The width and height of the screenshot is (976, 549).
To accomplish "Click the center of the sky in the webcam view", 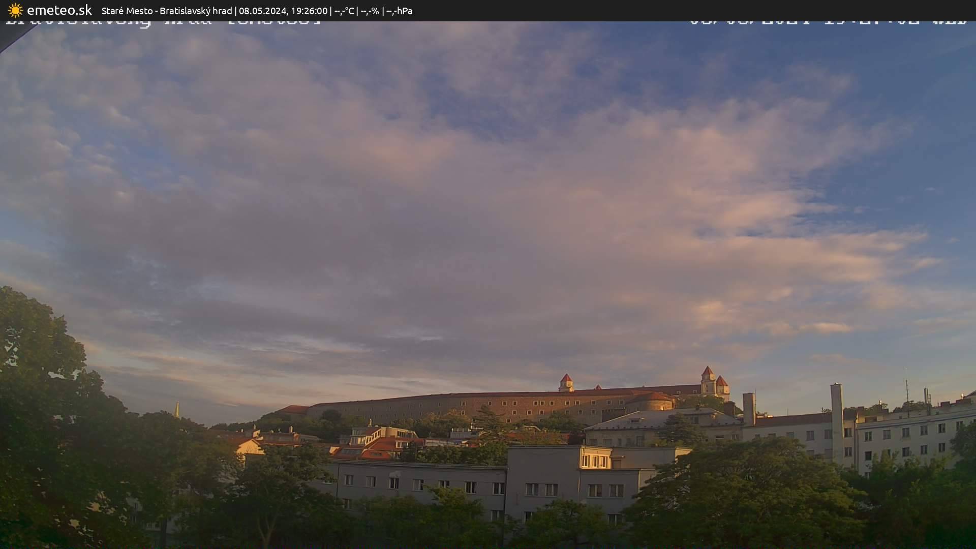I will point(488,203).
